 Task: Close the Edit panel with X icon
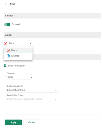point(6,4)
